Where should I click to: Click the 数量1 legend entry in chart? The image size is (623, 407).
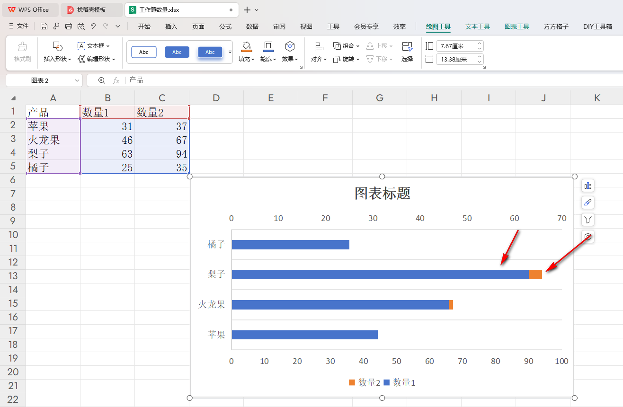[400, 382]
